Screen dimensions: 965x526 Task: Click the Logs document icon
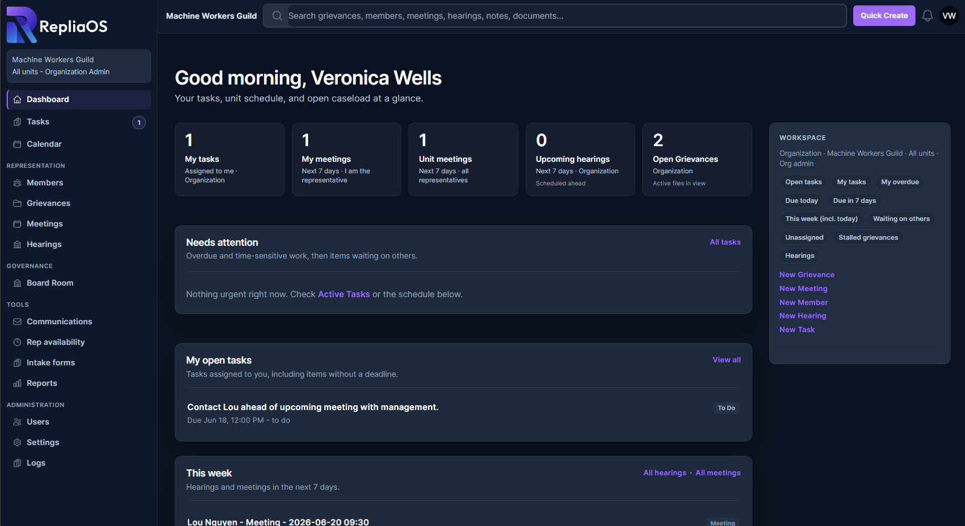point(18,463)
